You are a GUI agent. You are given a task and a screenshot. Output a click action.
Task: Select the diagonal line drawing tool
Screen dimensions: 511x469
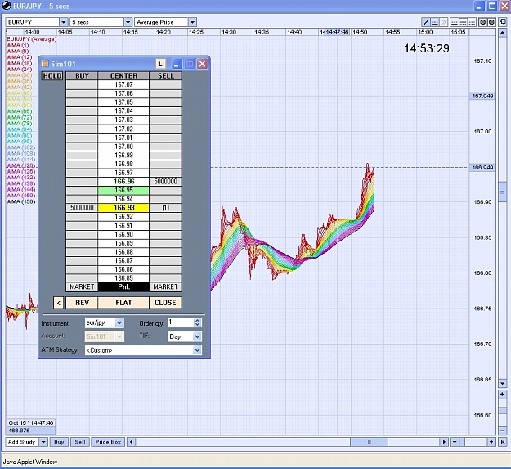coord(426,22)
